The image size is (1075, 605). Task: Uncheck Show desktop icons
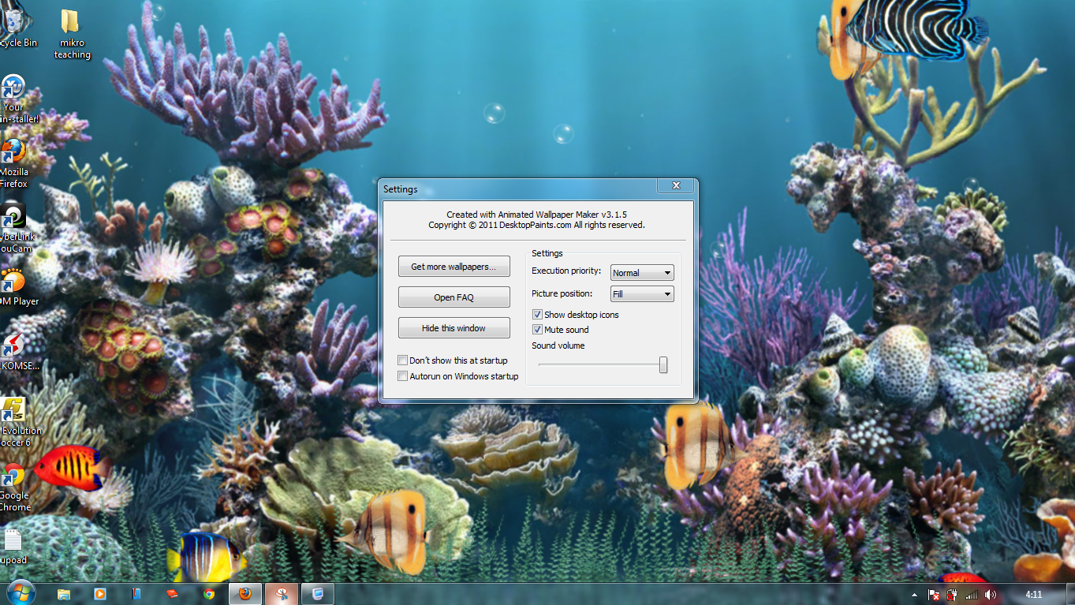[537, 314]
